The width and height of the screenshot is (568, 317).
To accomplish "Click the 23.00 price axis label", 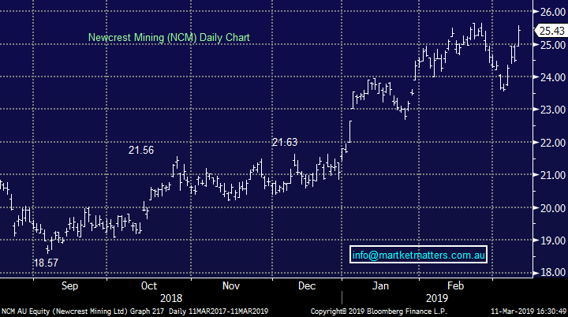I will tap(553, 110).
